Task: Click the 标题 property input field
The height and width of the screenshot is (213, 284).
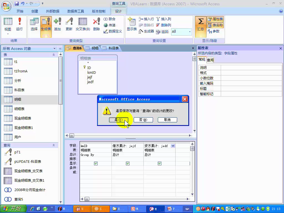Action: pyautogui.click(x=251, y=88)
